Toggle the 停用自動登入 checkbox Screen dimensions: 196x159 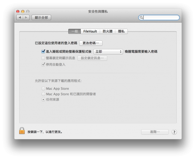click(43, 64)
